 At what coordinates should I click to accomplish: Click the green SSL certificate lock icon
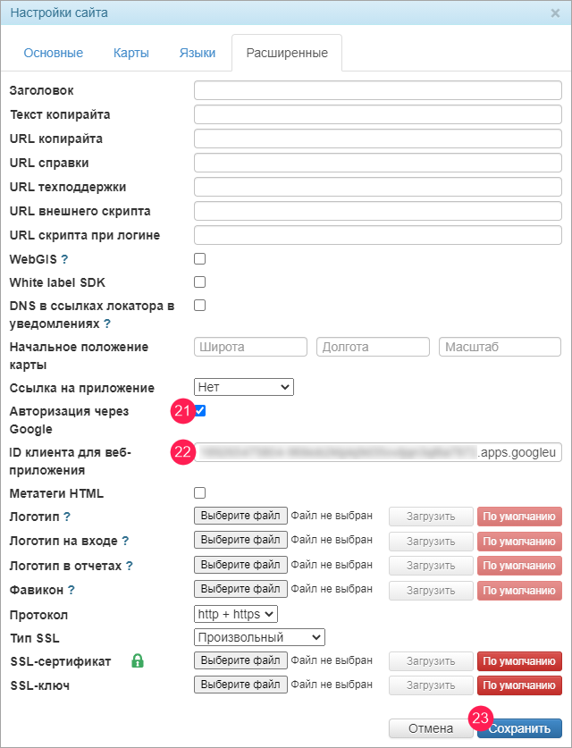138,661
